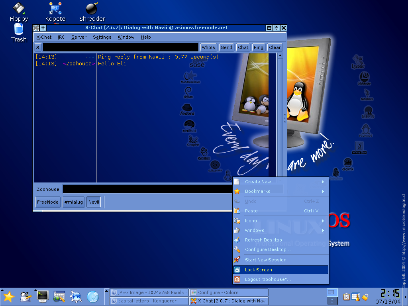Click the Configure Desktop wrench icon
The height and width of the screenshot is (306, 408).
tap(237, 249)
